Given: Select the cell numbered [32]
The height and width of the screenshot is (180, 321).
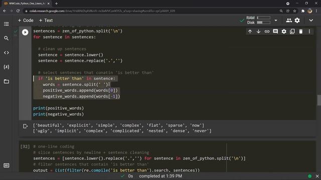Looking at the screenshot, I should [x=25, y=146].
